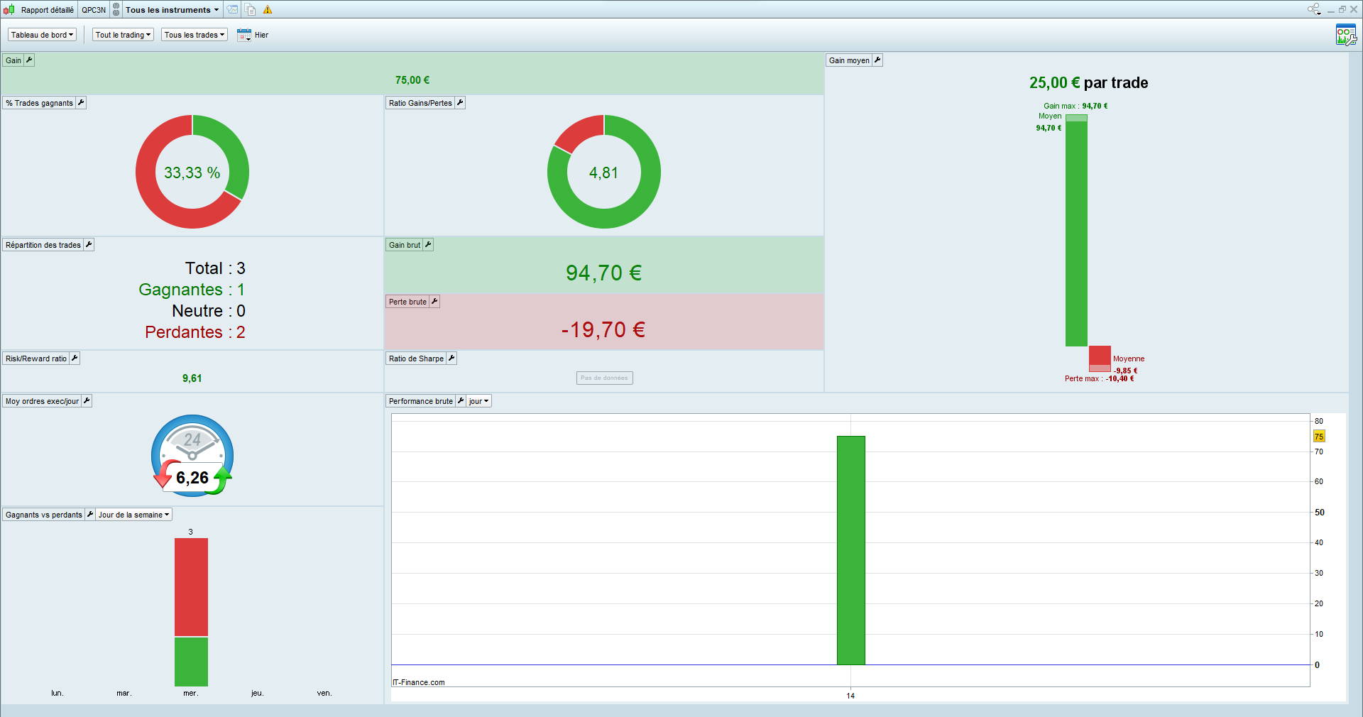Click the wrench beside Risk/Reward ratio
The image size is (1363, 717).
pyautogui.click(x=75, y=358)
